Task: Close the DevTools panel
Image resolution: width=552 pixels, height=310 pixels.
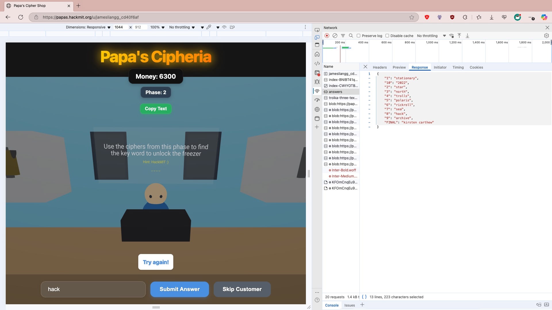Action: [x=547, y=28]
